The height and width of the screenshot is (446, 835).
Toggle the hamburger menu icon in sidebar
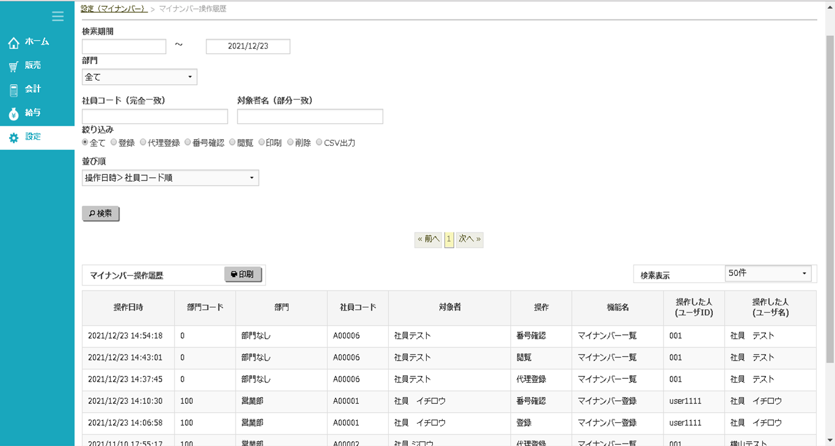coord(58,16)
